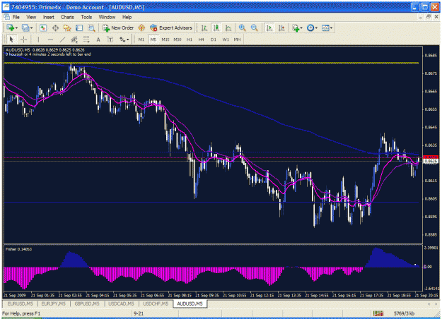Select the H1 timeframe
Image resolution: width=442 pixels, height=319 pixels.
click(189, 40)
